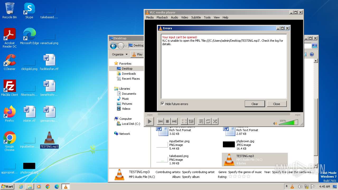Stop playback in VLC
The width and height of the screenshot is (338, 190).
[167, 121]
